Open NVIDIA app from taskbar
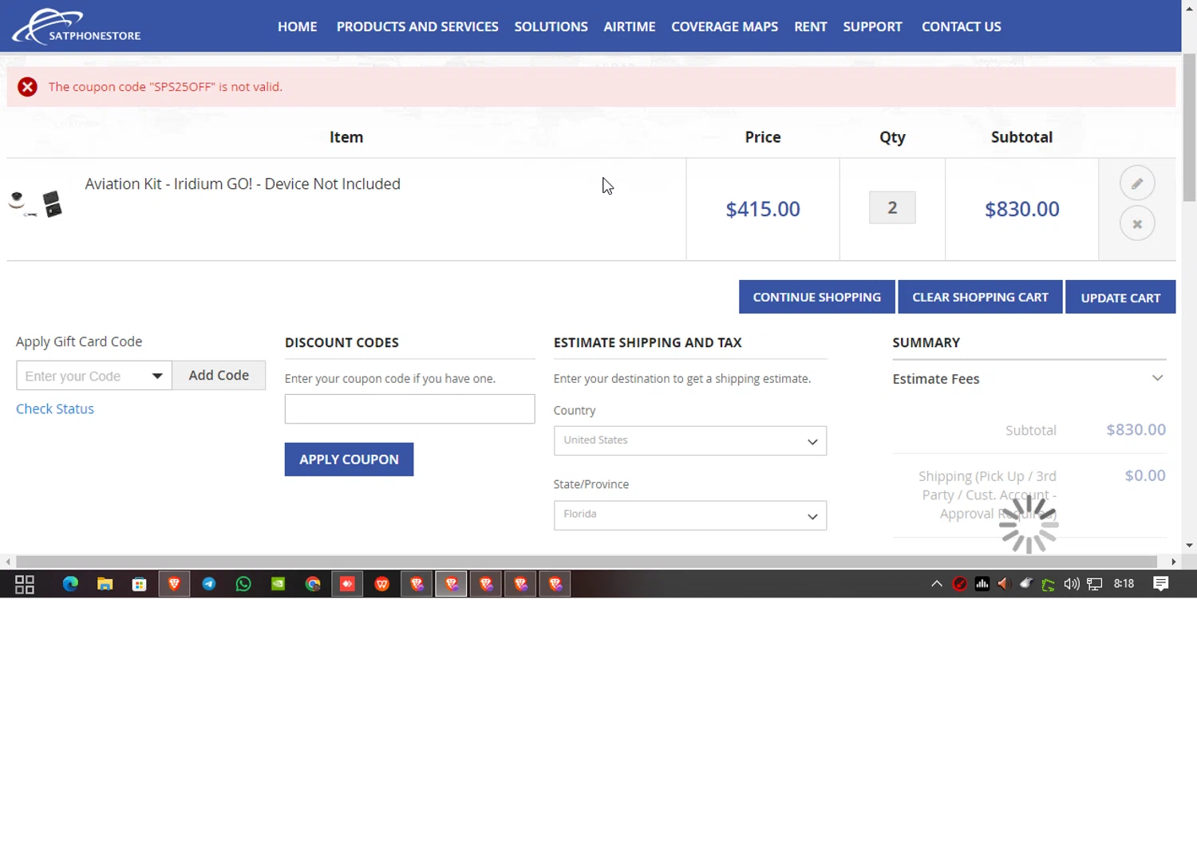Screen dimensions: 1197x856 click(x=278, y=584)
